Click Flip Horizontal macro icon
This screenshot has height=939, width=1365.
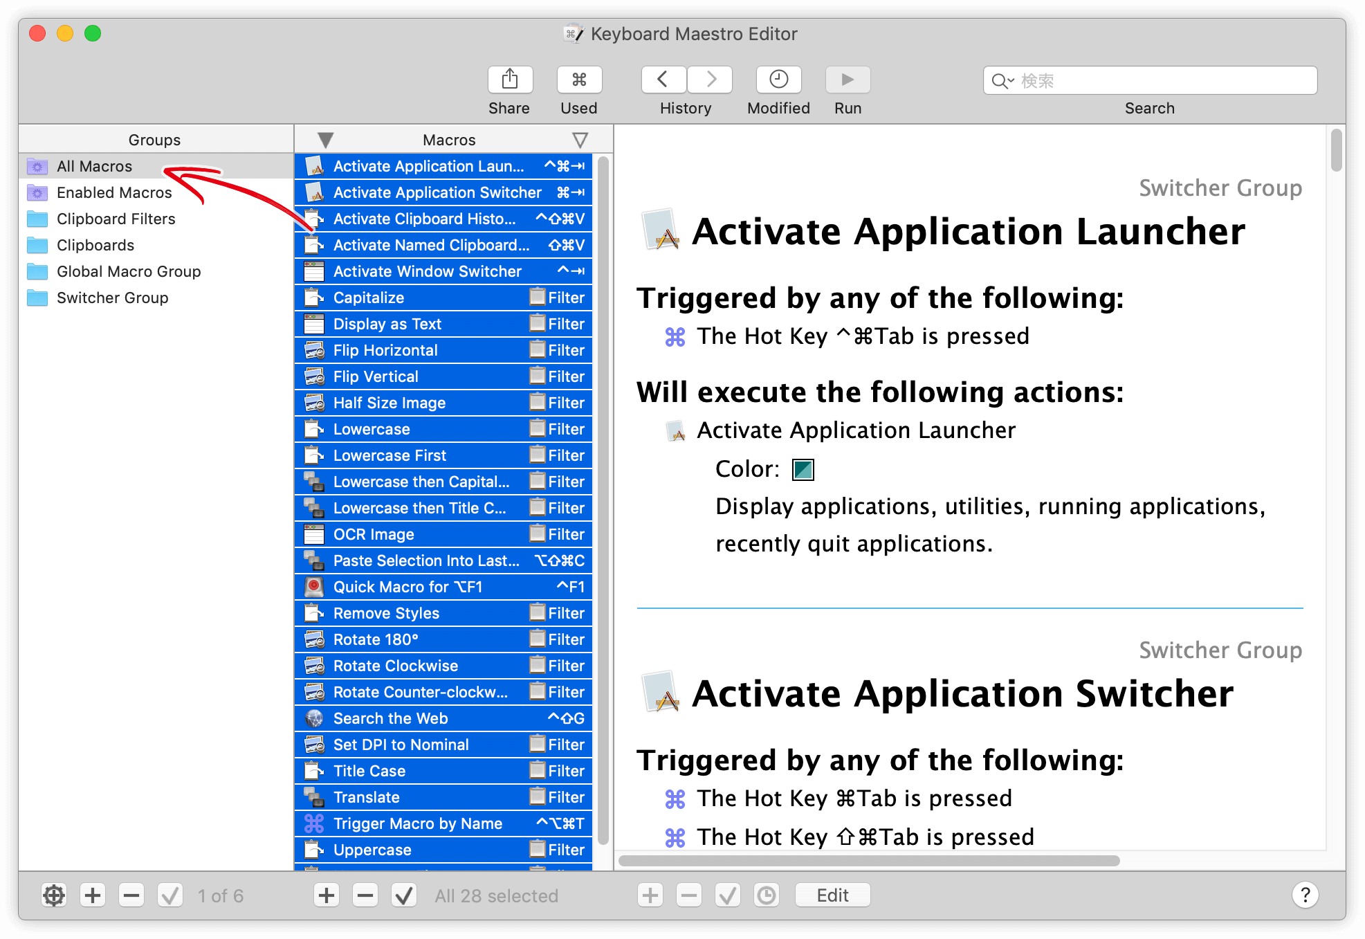click(314, 350)
